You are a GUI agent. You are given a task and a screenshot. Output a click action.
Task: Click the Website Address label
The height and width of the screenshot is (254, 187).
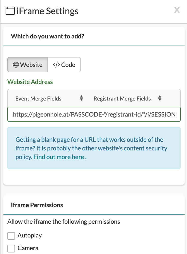click(x=30, y=82)
